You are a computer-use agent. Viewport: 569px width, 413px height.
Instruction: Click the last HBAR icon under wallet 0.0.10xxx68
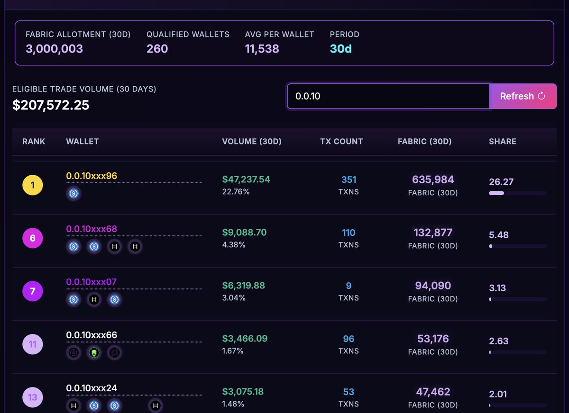coord(135,246)
